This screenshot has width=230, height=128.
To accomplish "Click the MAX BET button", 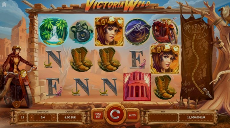I will pyautogui.click(x=98, y=115).
